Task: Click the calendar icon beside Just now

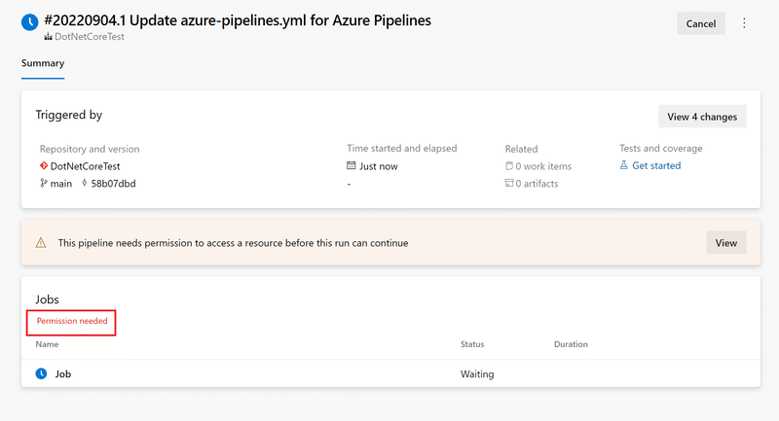Action: point(352,166)
